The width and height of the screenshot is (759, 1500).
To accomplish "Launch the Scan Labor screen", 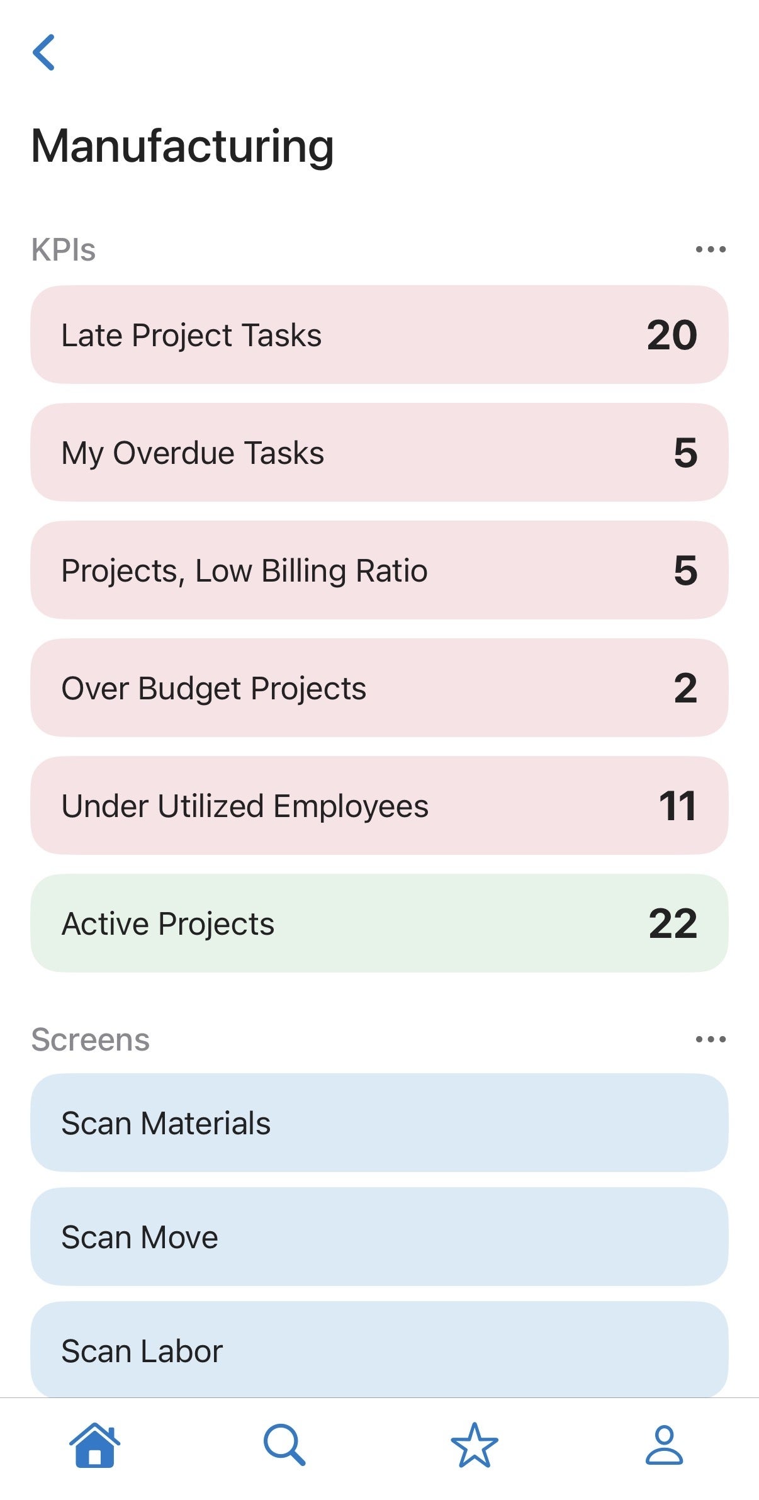I will [379, 1350].
